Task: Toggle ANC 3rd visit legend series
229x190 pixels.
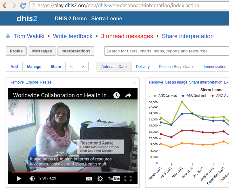Action: point(219,96)
